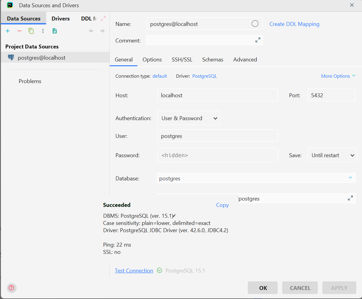Viewport: 362px width, 299px height.
Task: Focus the Port field showing 5432
Action: 331,95
